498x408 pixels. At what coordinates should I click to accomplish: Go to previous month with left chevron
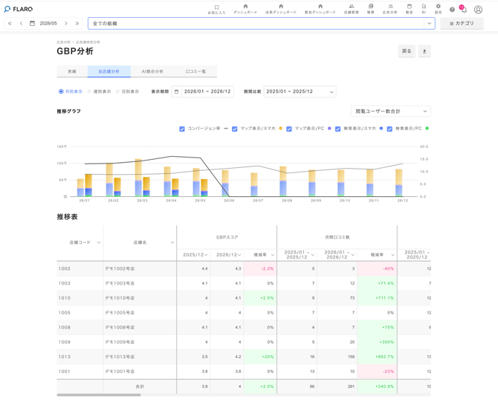click(x=21, y=23)
